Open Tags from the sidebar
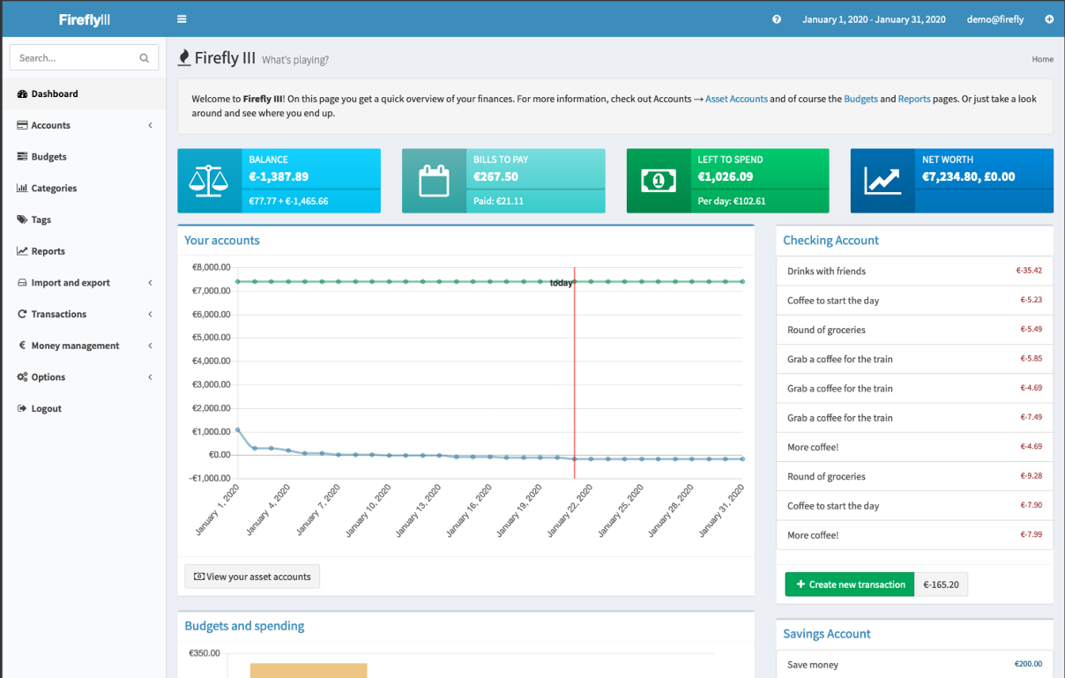 [x=41, y=220]
